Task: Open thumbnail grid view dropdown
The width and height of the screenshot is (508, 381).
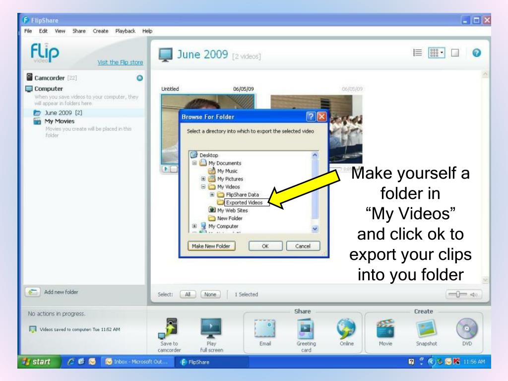Action: (x=437, y=53)
